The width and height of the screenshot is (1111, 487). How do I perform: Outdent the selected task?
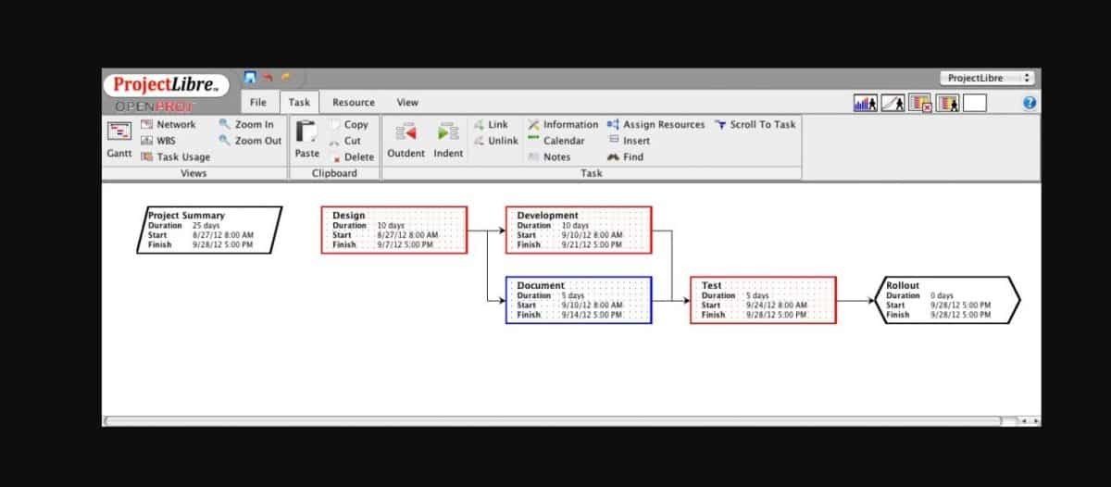tap(406, 140)
